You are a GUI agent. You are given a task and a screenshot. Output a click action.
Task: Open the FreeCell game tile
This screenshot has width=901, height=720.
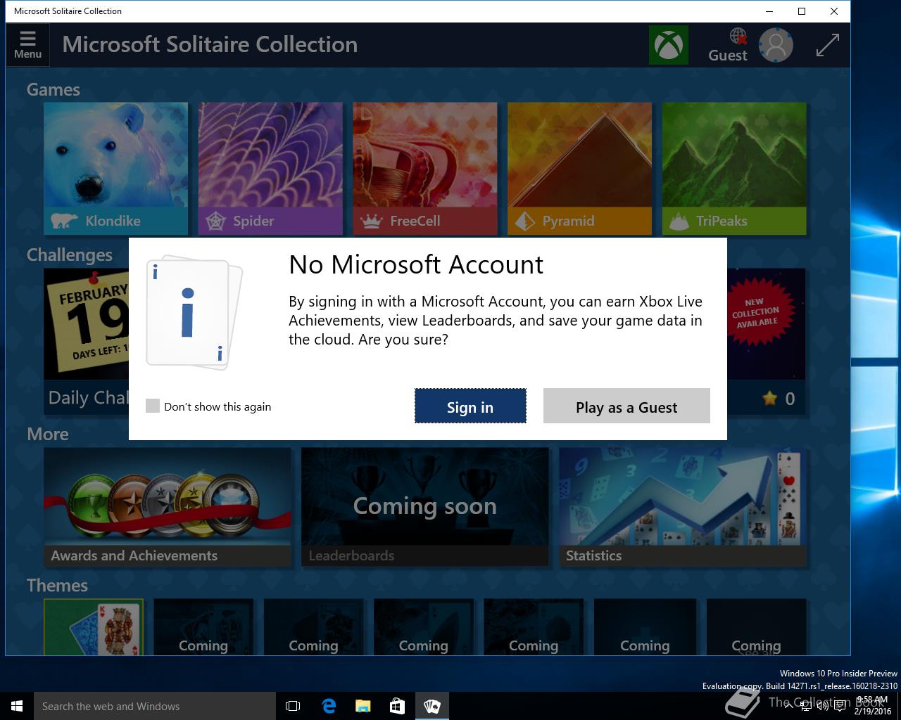tap(425, 169)
